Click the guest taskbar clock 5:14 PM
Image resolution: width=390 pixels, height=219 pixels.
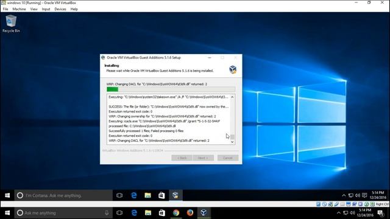point(378,195)
